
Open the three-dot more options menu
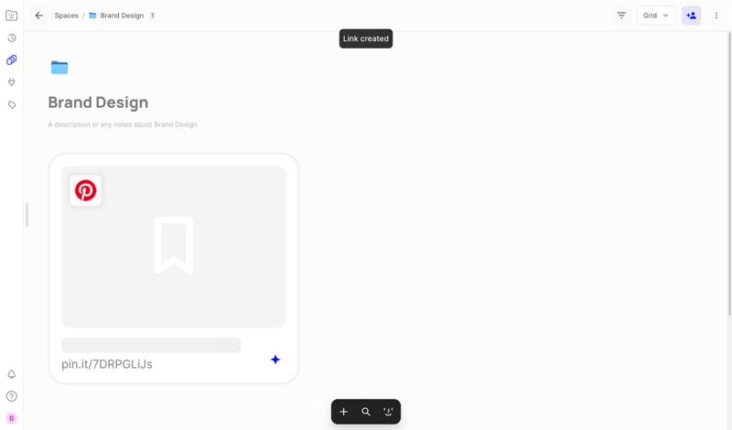pyautogui.click(x=716, y=16)
